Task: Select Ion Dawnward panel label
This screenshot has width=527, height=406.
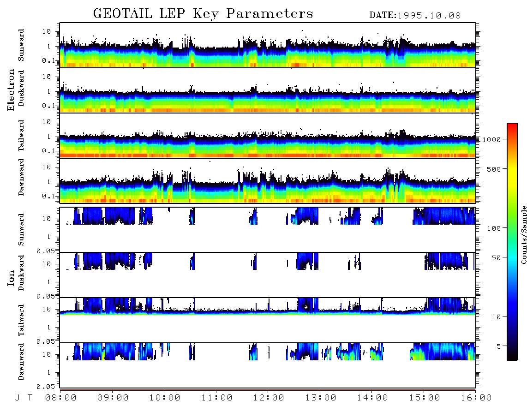Action: (x=21, y=362)
